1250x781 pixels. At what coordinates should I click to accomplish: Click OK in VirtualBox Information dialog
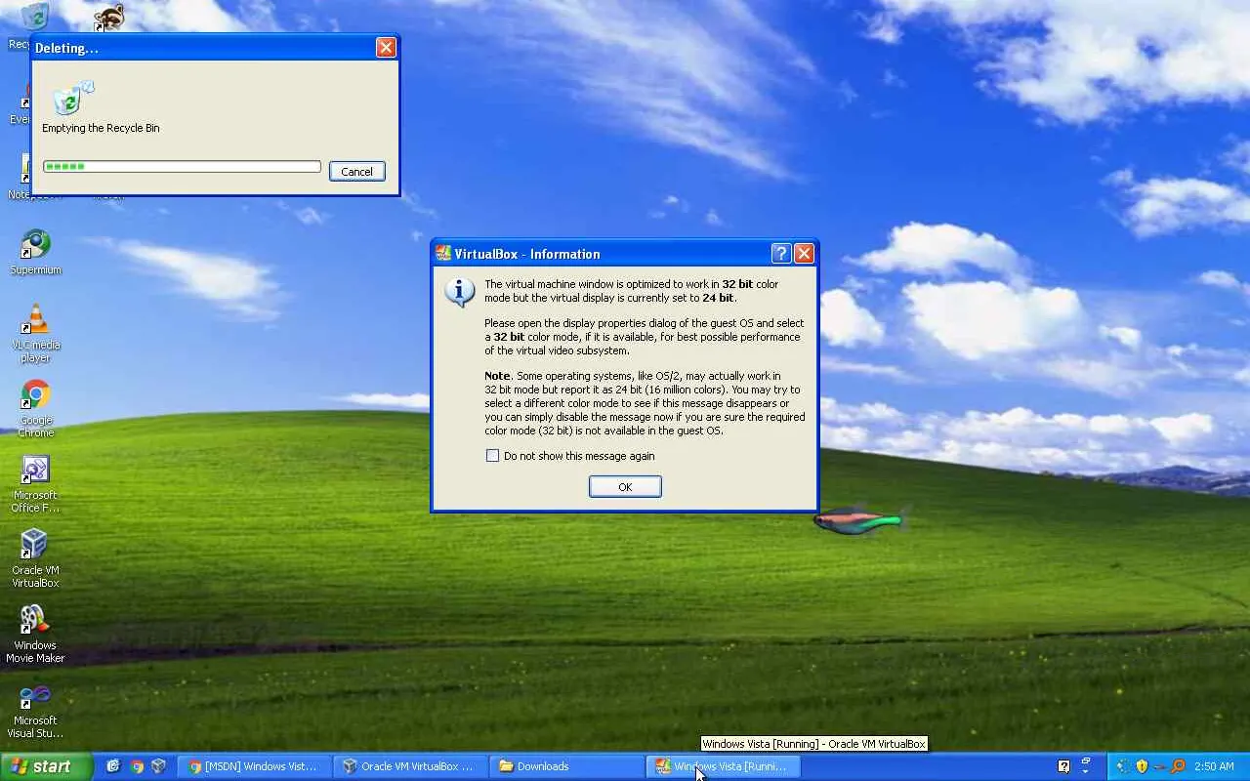[x=625, y=487]
